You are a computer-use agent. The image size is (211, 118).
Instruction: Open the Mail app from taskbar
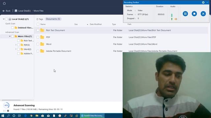(x=48, y=116)
